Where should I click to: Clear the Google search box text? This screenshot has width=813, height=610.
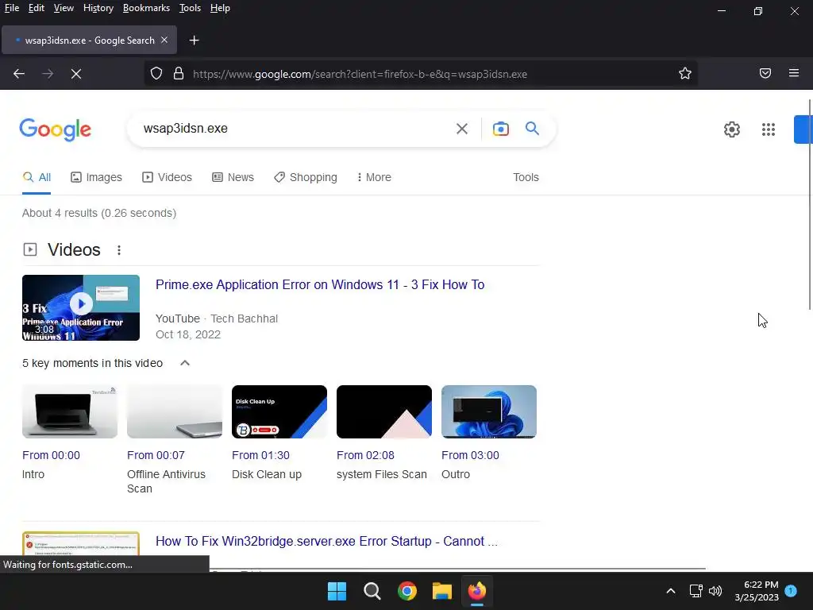(x=461, y=129)
